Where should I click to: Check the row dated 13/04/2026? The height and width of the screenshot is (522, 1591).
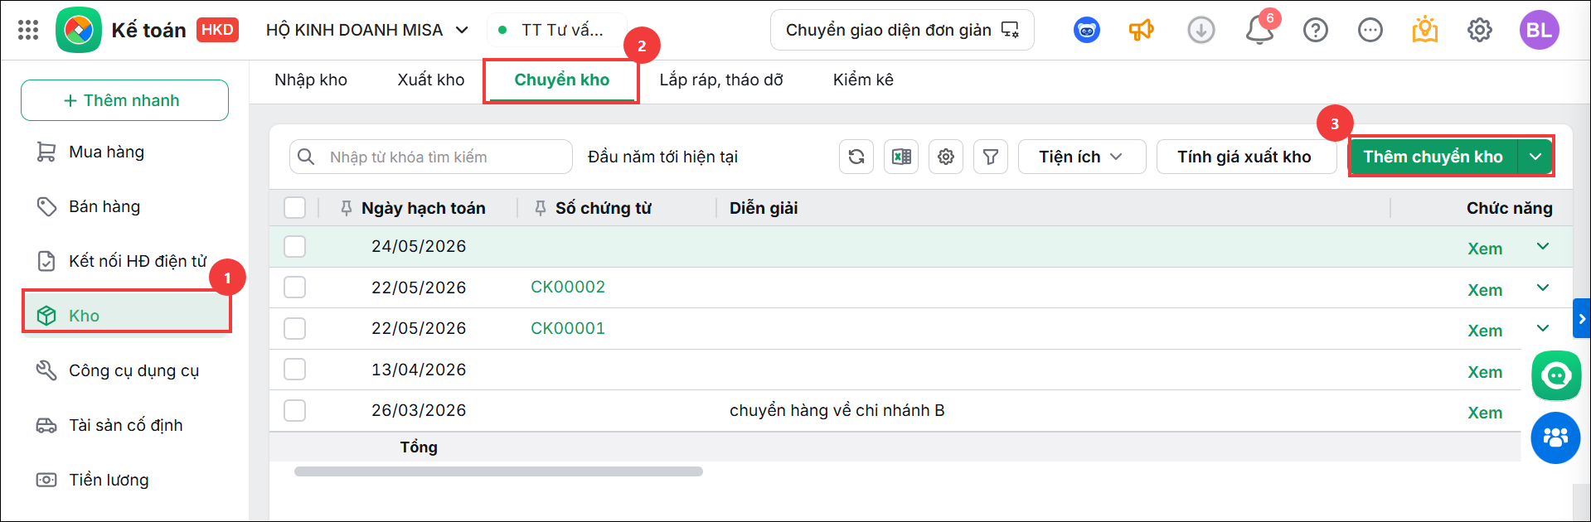click(x=295, y=370)
